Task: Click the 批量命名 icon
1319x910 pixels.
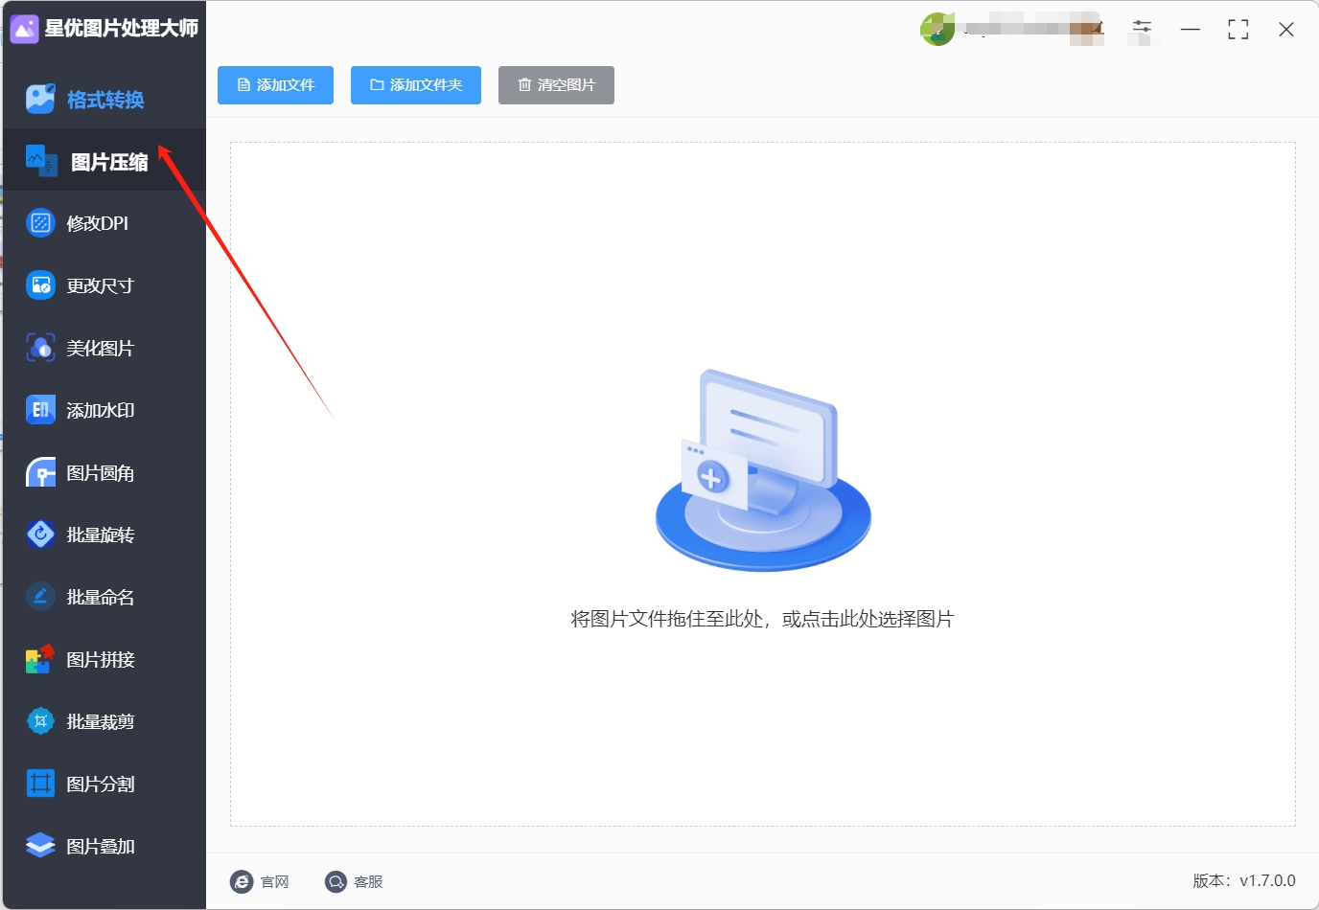Action: point(40,597)
